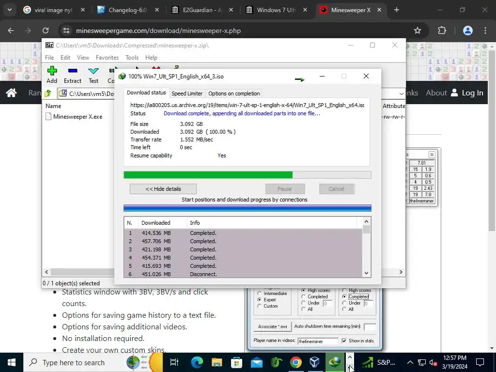Click the 7-Zip Test toolbar icon
The height and width of the screenshot is (372, 496).
coord(93,75)
